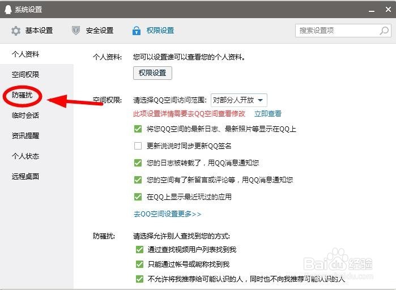Uncheck 将您QQ空间的最新日志、最新照片等显示在QQ上
Screen dimensions: 396x290
pos(138,129)
